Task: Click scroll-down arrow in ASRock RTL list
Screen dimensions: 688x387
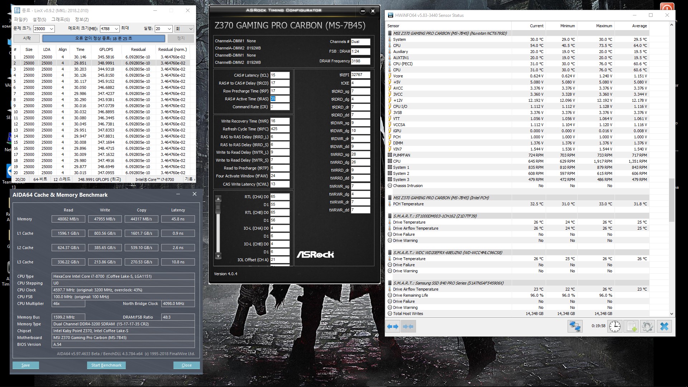Action: point(218,256)
